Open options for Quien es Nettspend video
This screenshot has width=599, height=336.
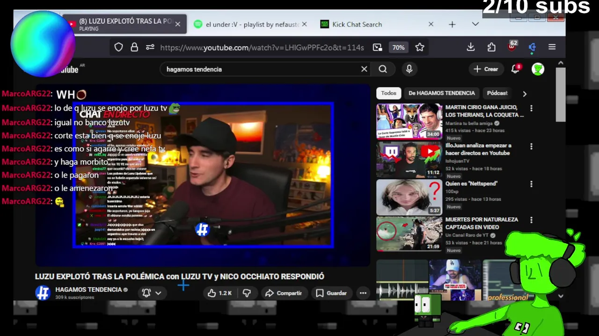coord(531,184)
